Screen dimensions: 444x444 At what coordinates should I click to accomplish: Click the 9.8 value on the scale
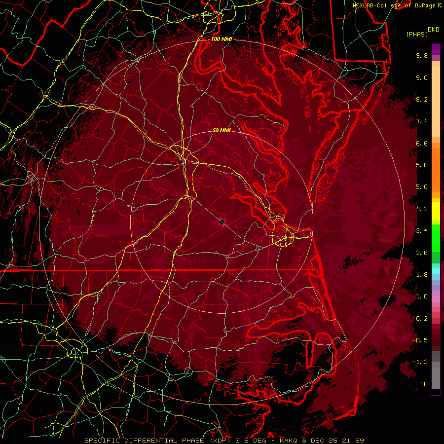[422, 55]
